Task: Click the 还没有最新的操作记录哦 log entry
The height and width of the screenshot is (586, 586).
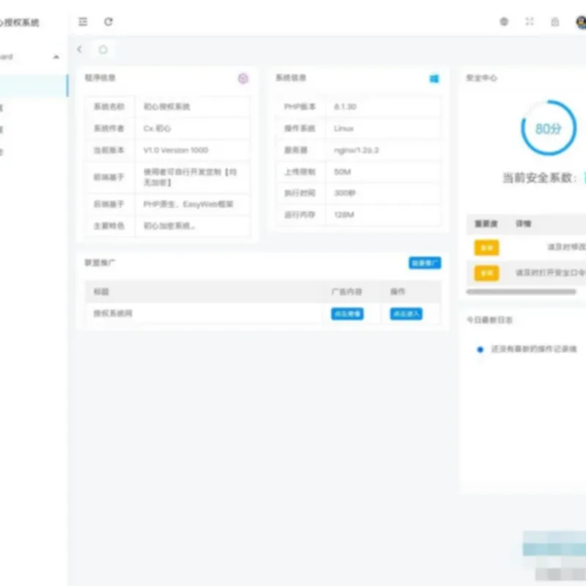Action: pos(534,349)
